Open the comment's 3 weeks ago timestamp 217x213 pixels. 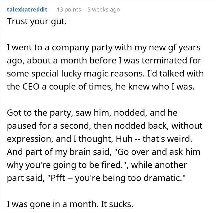pyautogui.click(x=104, y=10)
